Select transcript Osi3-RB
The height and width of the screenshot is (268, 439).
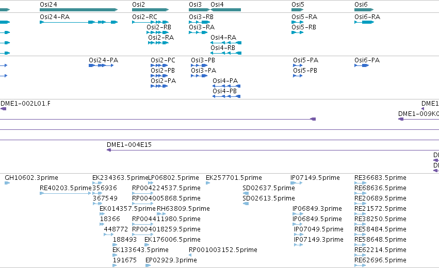click(199, 22)
